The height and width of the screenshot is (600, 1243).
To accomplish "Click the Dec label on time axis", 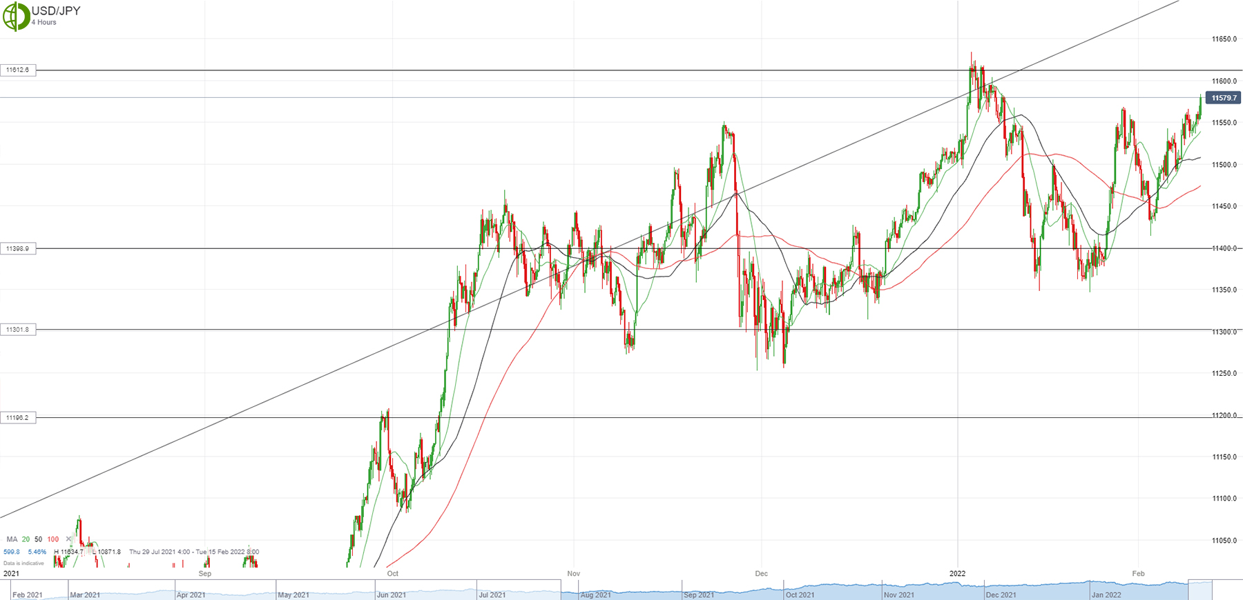I will (761, 574).
